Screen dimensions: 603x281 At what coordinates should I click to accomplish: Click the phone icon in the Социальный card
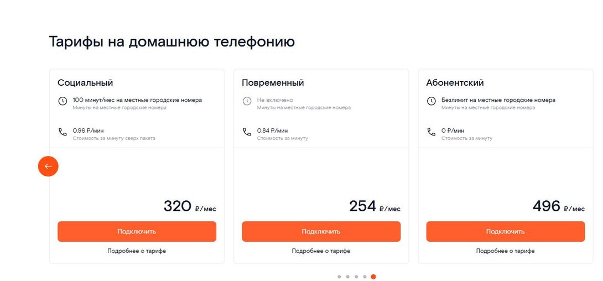[x=63, y=132]
